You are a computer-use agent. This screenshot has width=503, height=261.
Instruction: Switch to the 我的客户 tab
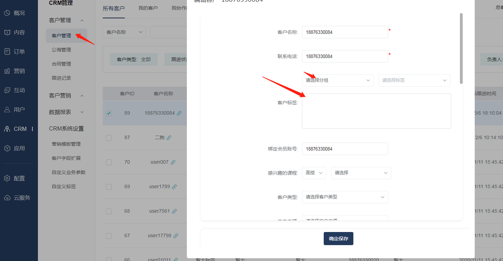click(x=148, y=8)
